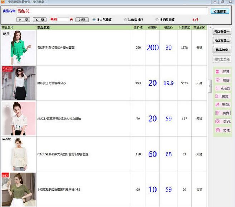Select the 按人气排序 popularity sort radio
Screen dimensions: 235x207
[x=94, y=20]
